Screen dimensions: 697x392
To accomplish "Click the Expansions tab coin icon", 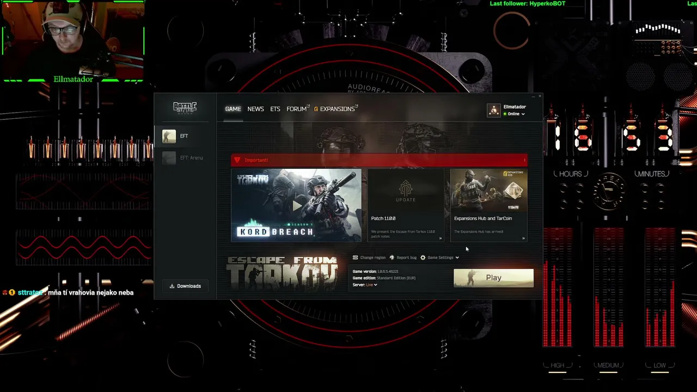I will pyautogui.click(x=316, y=109).
